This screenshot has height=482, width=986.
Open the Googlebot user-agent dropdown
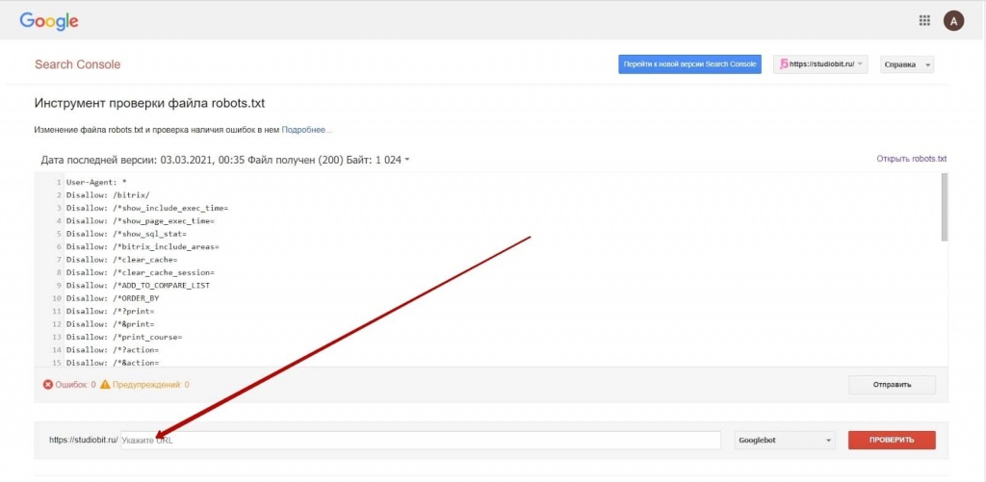785,441
